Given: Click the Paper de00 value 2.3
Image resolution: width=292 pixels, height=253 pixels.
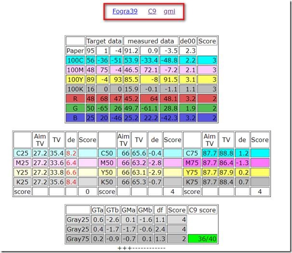Looking at the screenshot, I should point(188,51).
